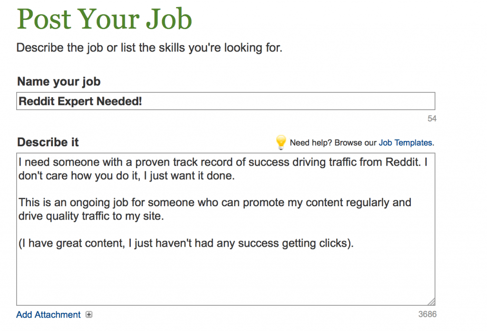This screenshot has height=331, width=487.
Task: Click the text "Reddit Expert Needed!" in the title field
Action: pyautogui.click(x=80, y=101)
